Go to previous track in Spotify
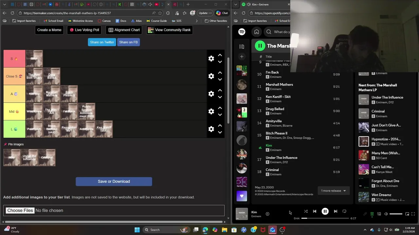Image resolution: width=419 pixels, height=235 pixels. click(315, 211)
